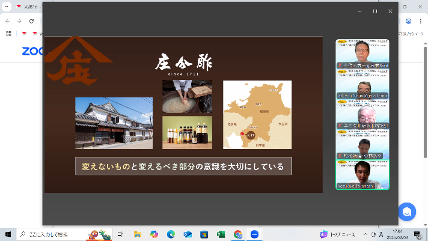This screenshot has height=241, width=428.
Task: Open Microsoft Edge from taskbar
Action: pyautogui.click(x=171, y=234)
